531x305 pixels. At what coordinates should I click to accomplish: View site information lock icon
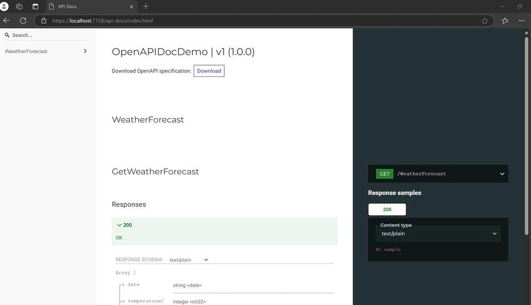pos(44,21)
